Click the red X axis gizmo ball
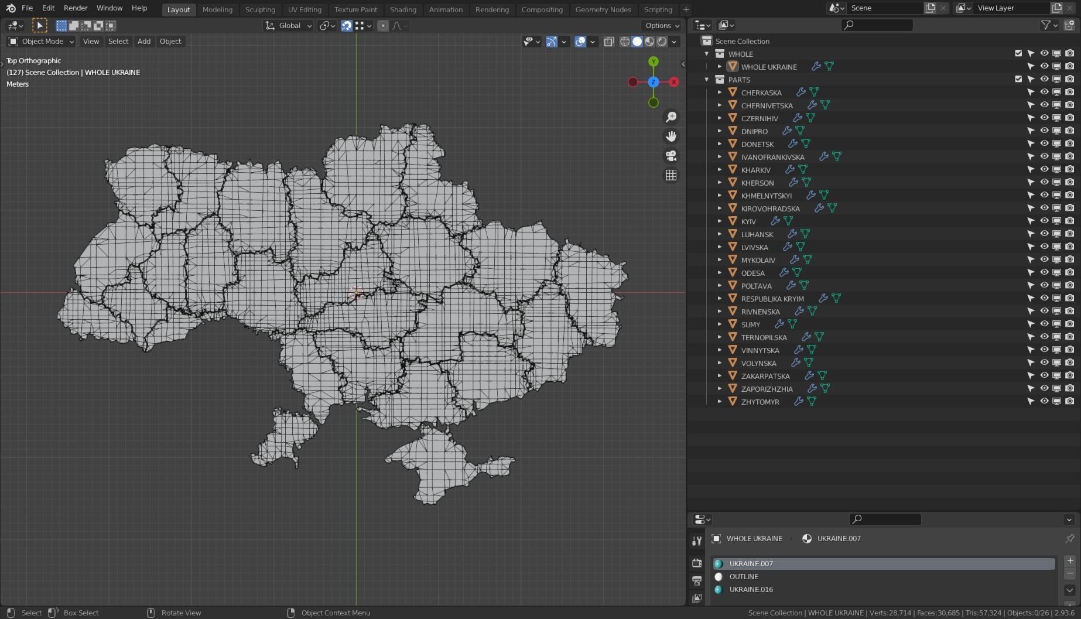 [674, 82]
